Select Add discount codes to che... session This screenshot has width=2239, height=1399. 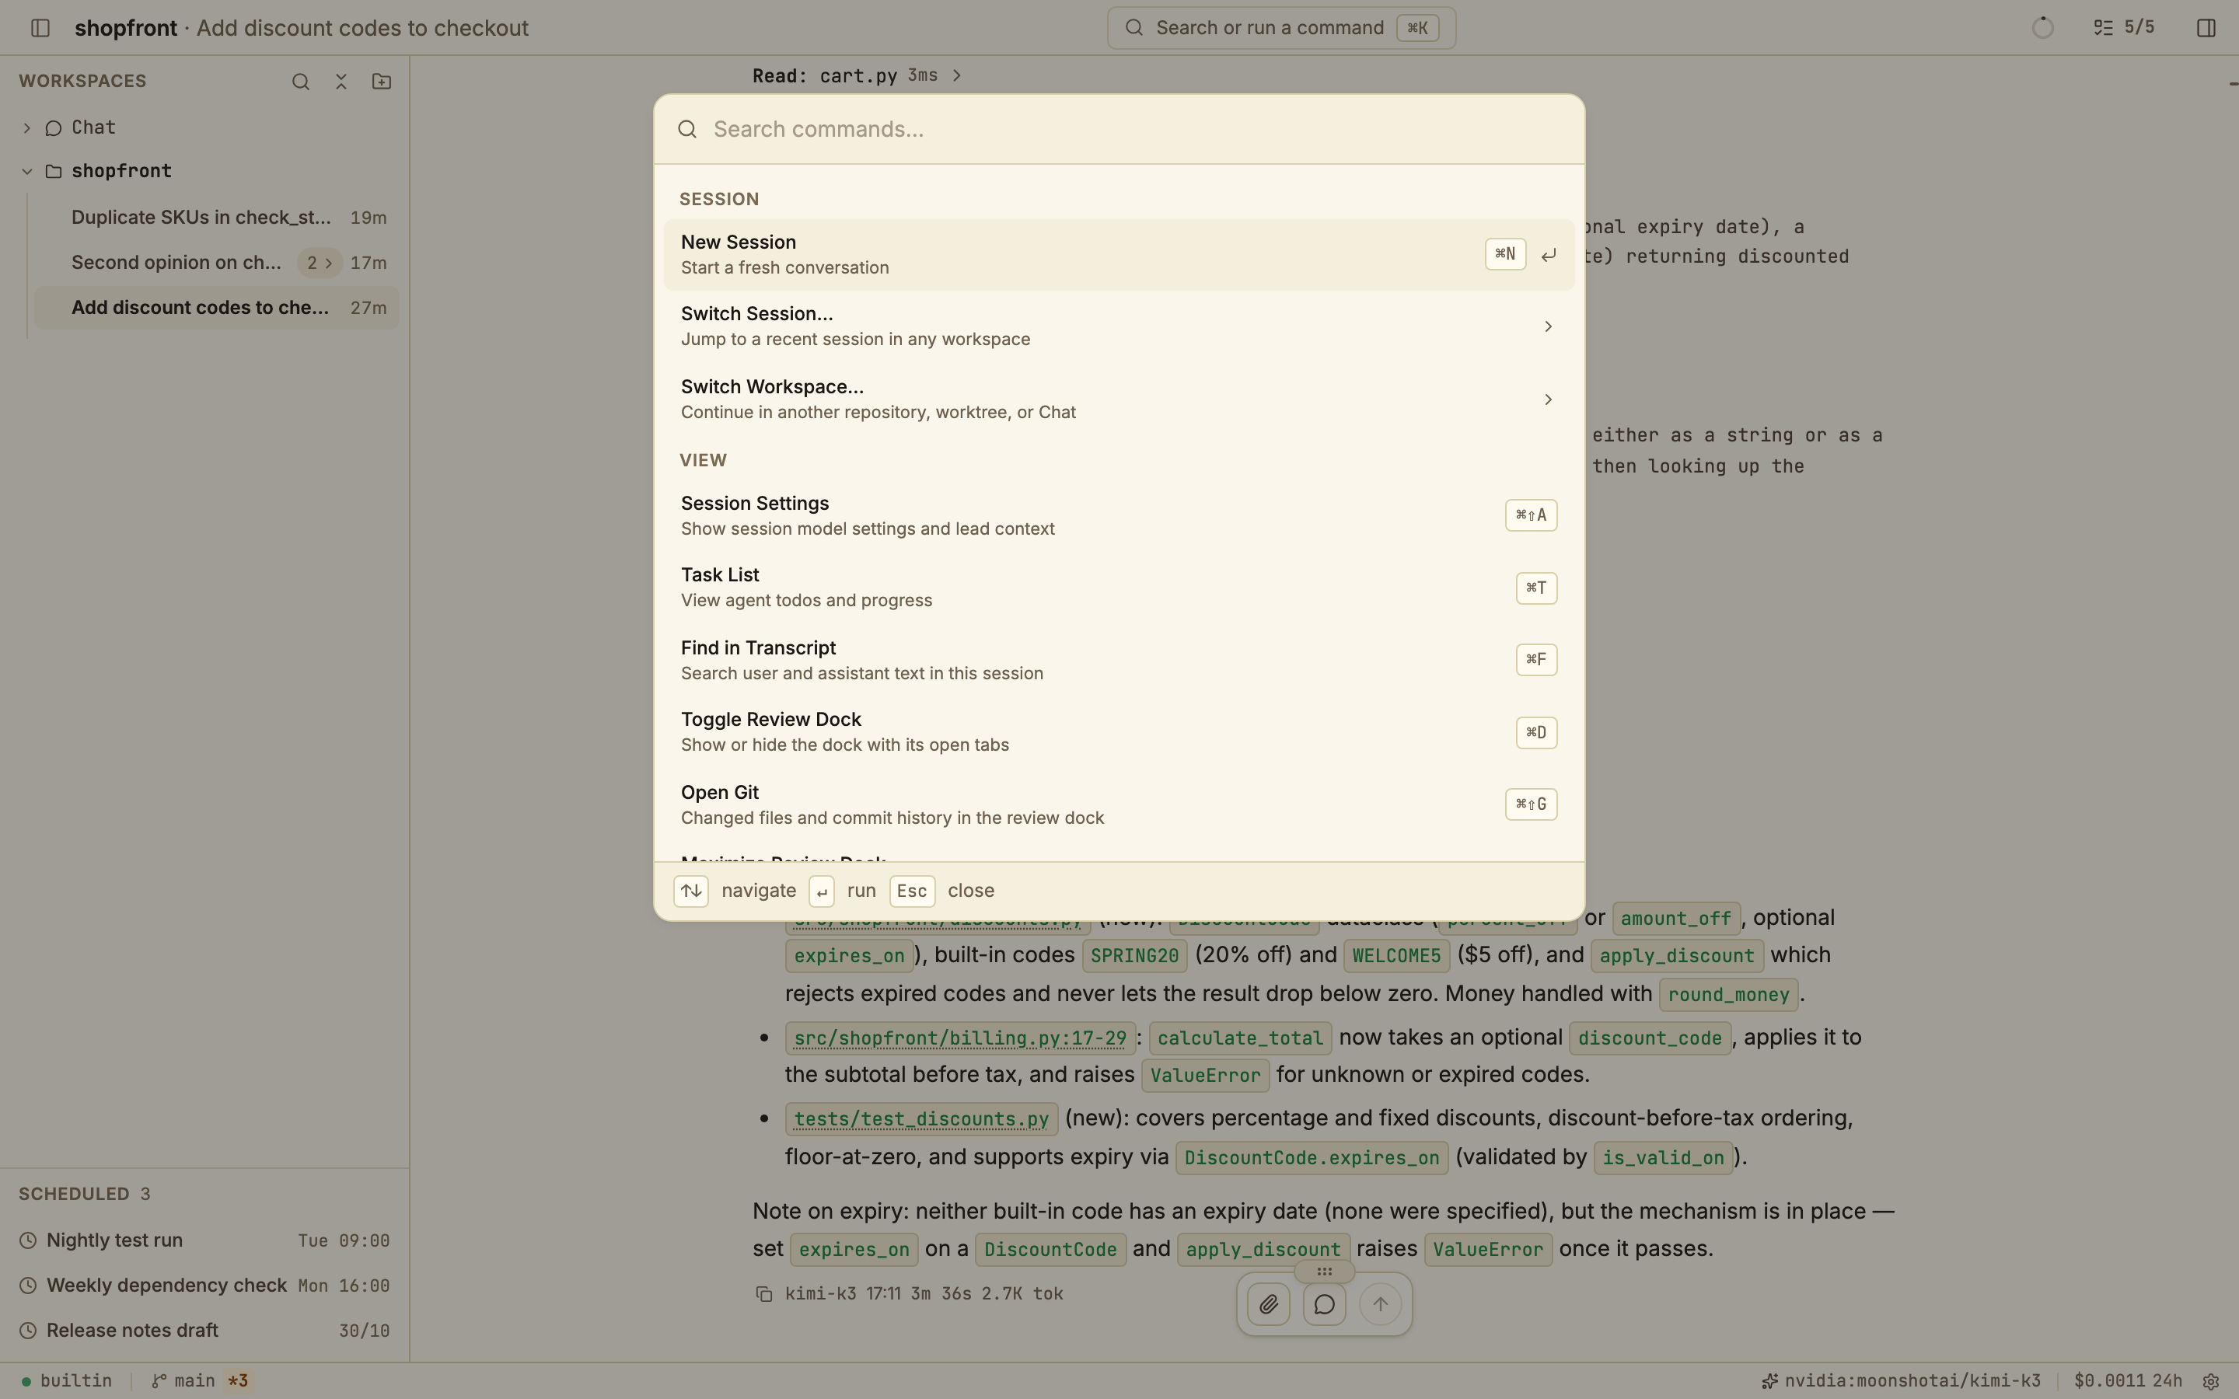tap(216, 308)
